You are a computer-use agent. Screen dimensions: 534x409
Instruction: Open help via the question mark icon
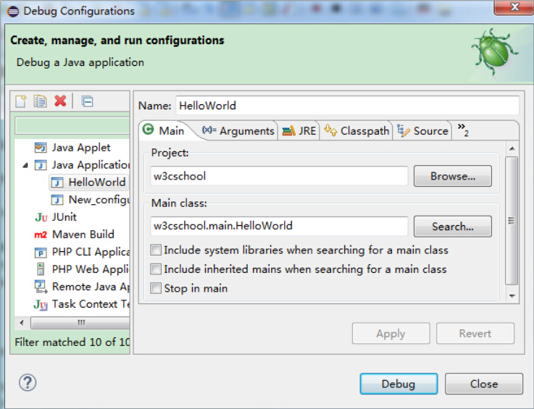28,383
